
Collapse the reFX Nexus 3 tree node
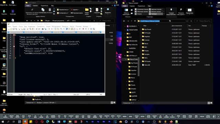(125, 56)
